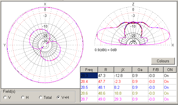Select the 28.6 frequency cell

pos(89,93)
